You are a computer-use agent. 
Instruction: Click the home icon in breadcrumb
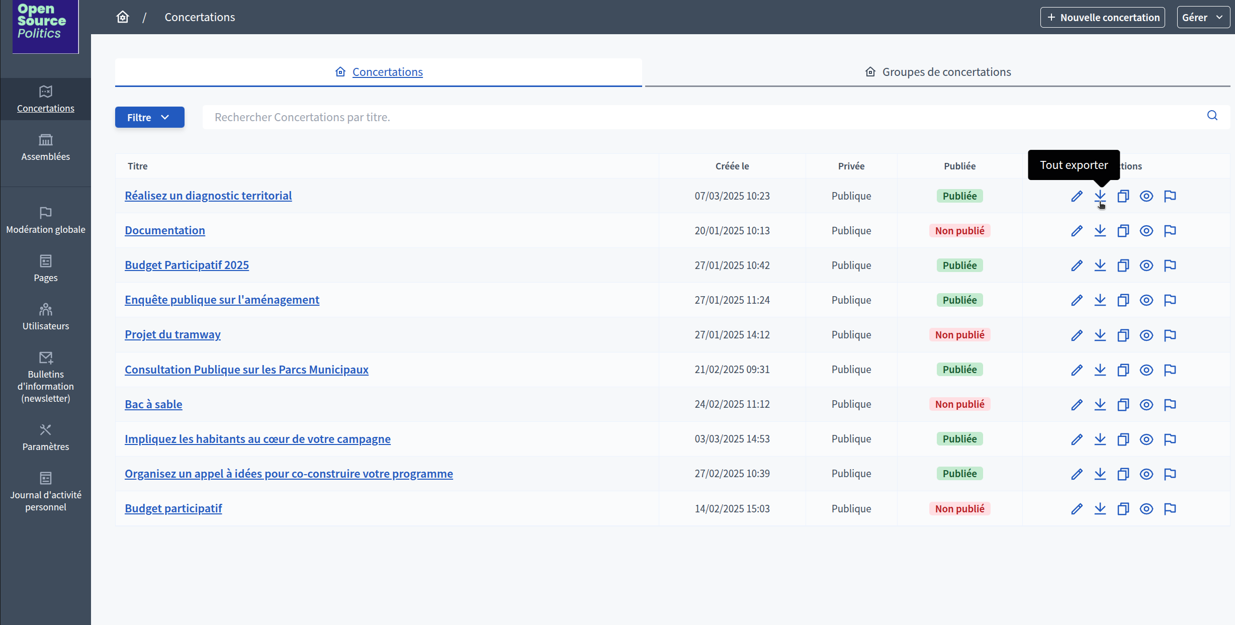point(123,17)
